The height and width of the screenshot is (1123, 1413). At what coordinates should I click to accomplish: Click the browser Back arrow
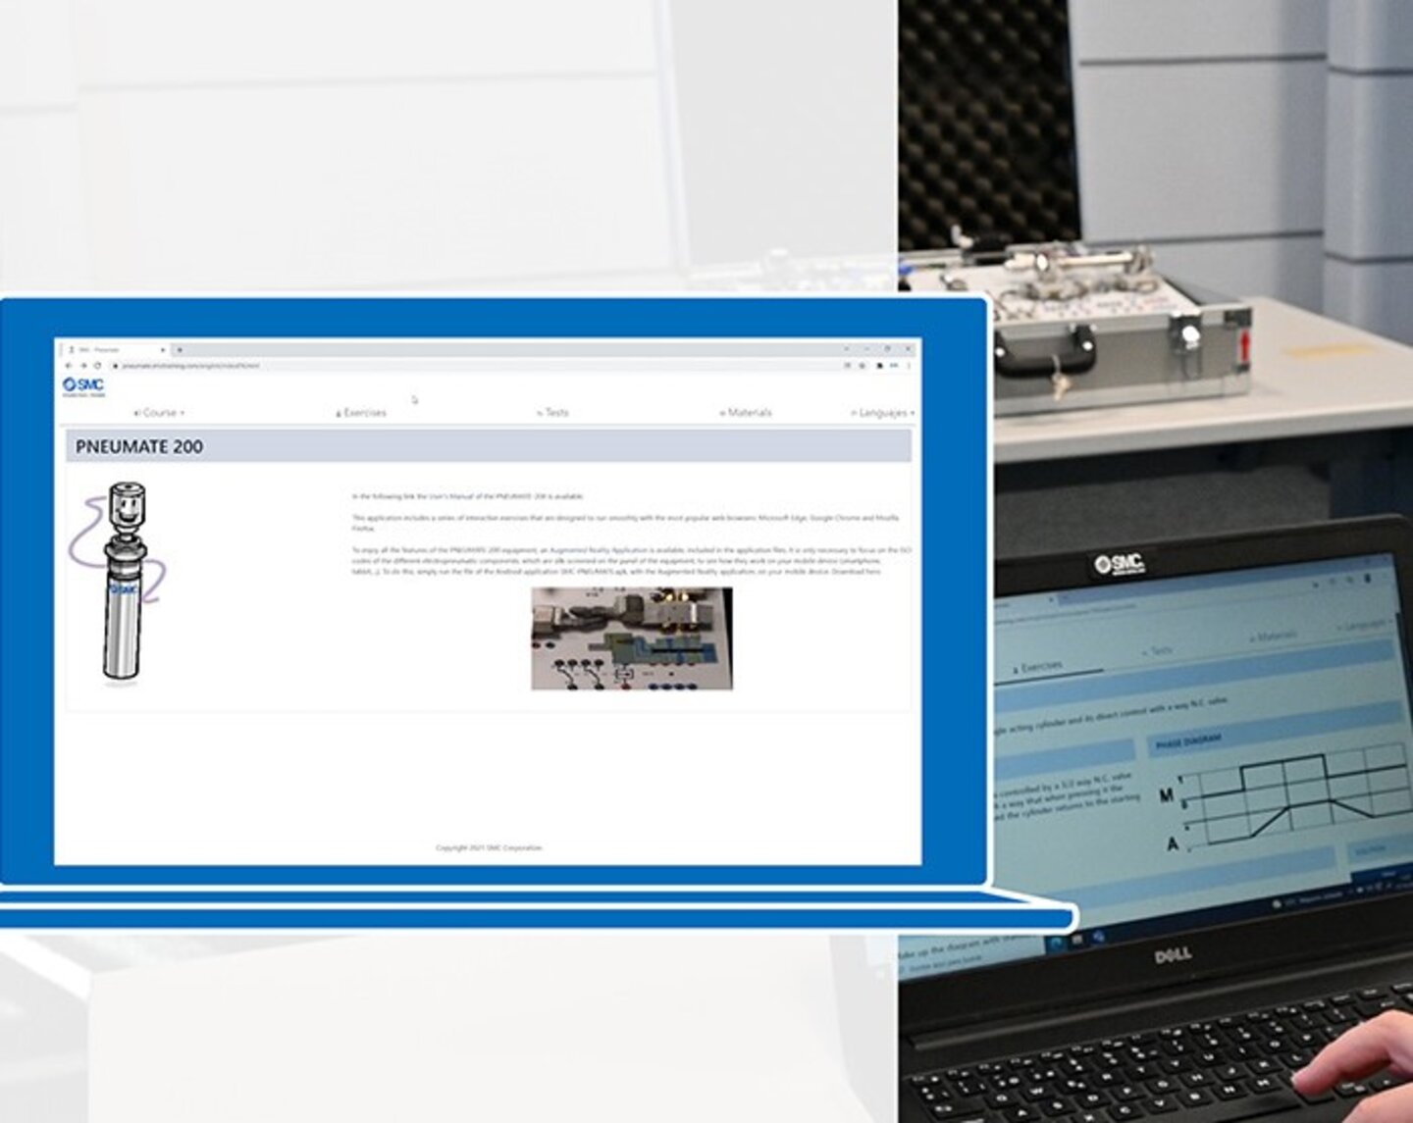pos(69,366)
